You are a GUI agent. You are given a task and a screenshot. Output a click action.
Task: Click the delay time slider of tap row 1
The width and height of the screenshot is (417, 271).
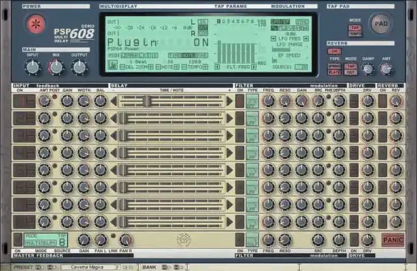pos(172,101)
